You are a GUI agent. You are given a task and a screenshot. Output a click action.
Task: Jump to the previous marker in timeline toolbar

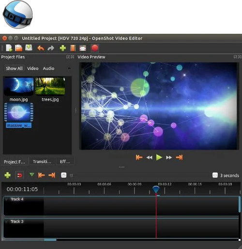click(x=41, y=175)
